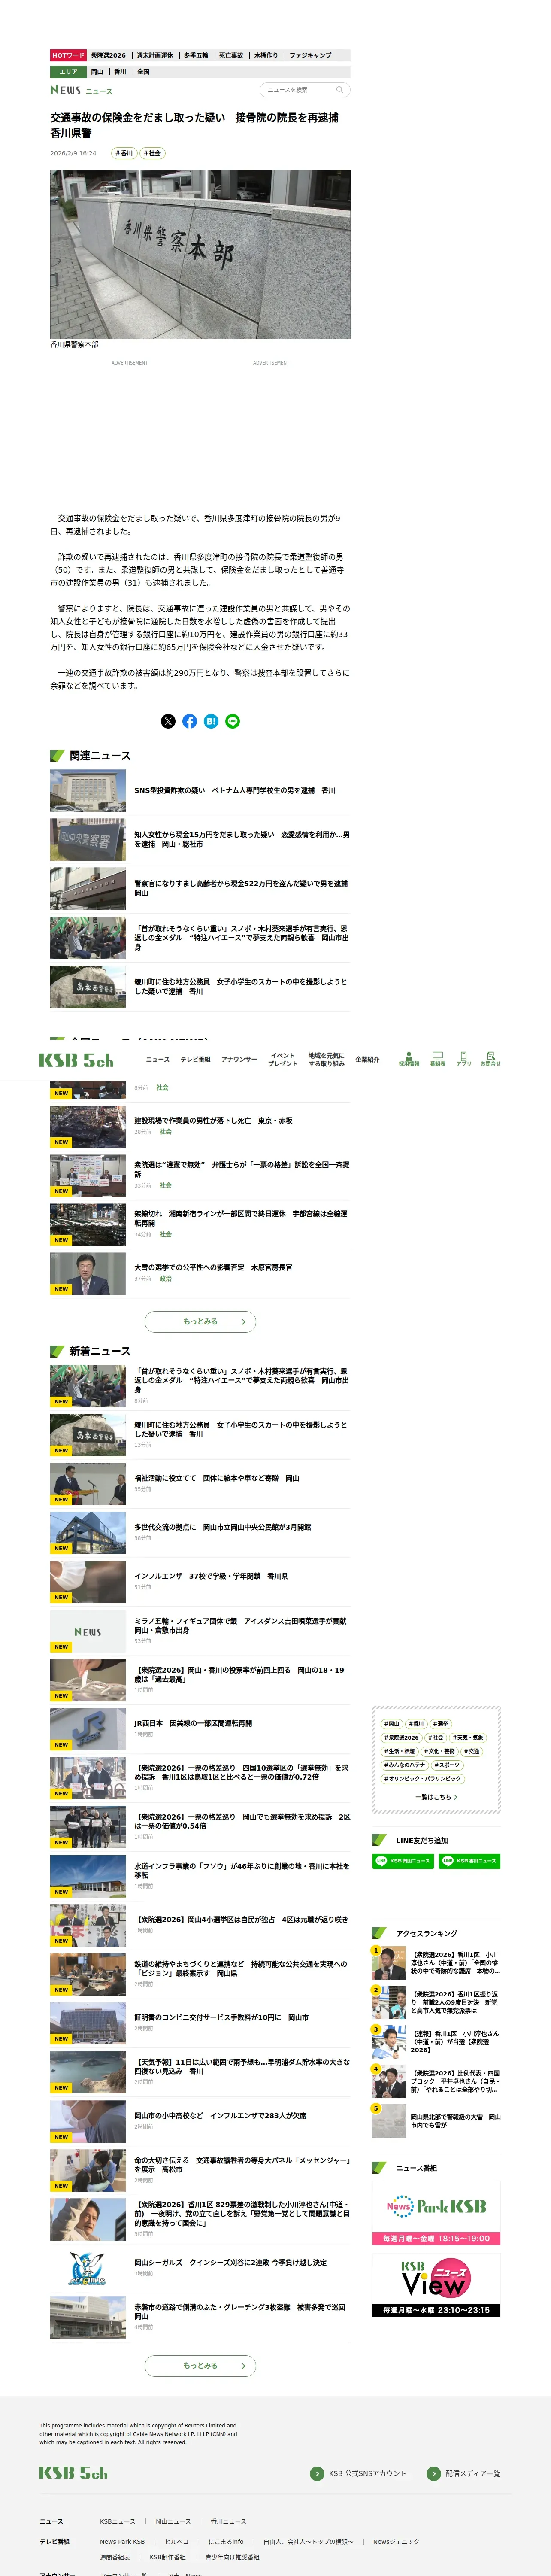
Task: Open 岡山シーガルズ article thumbnail
Action: (88, 2268)
